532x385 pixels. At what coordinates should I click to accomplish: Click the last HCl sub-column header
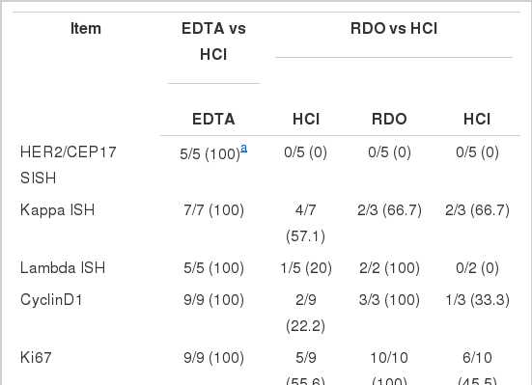tap(477, 119)
